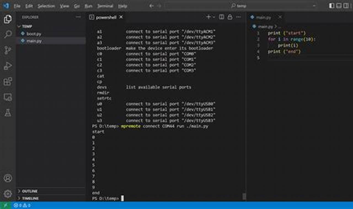The height and width of the screenshot is (209, 353).
Task: Open the Source Control view
Action: [8, 50]
